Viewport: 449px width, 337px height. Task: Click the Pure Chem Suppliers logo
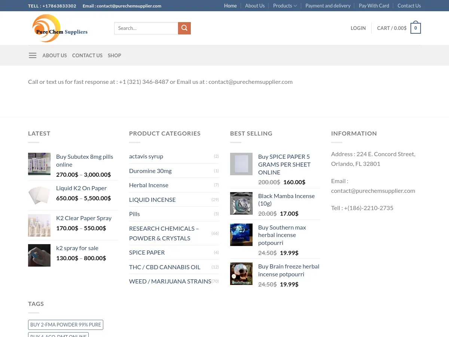tap(60, 28)
